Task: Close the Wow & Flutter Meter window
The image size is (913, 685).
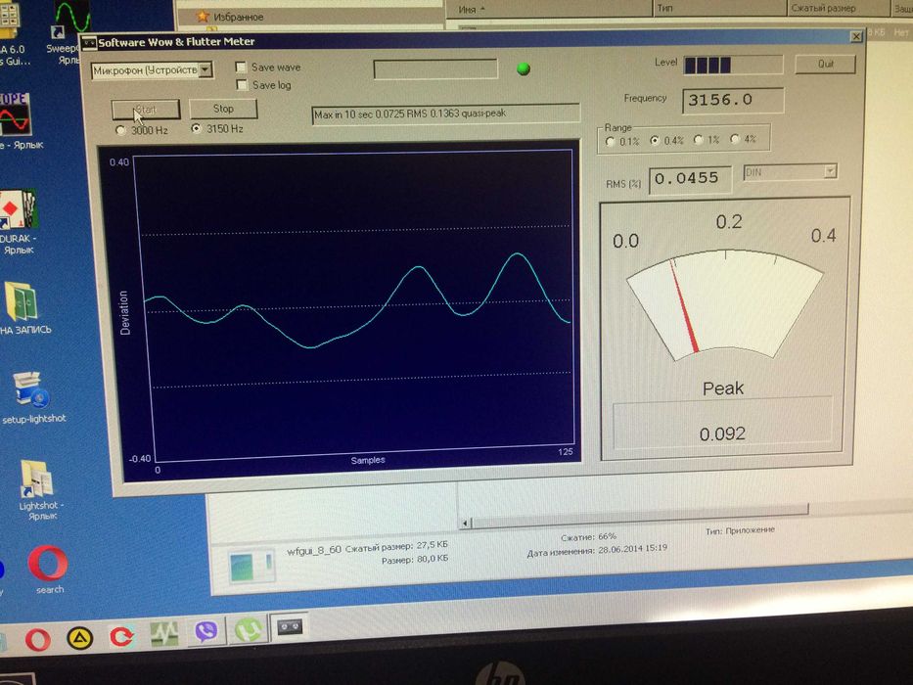Action: [x=856, y=37]
